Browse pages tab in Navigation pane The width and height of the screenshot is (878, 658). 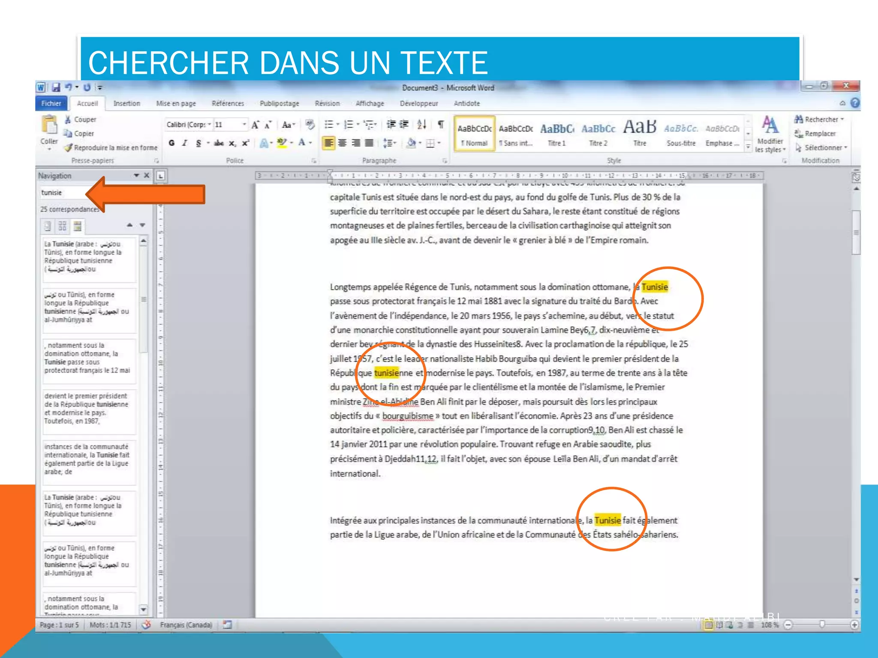point(63,226)
